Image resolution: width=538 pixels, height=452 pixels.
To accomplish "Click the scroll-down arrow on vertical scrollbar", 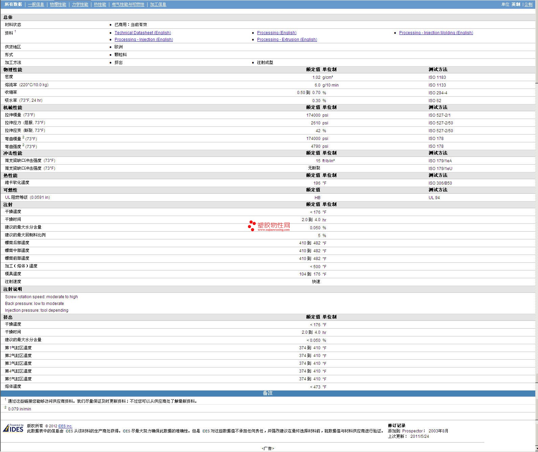I will pyautogui.click(x=536, y=449).
